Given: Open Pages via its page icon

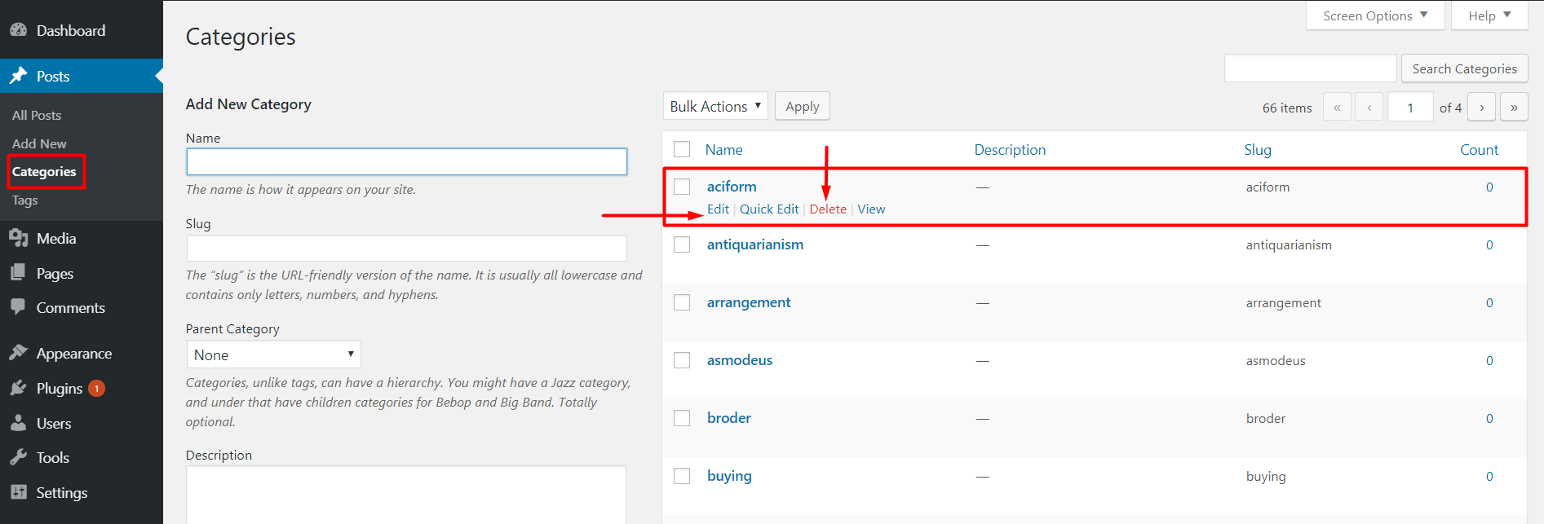Looking at the screenshot, I should coord(20,273).
